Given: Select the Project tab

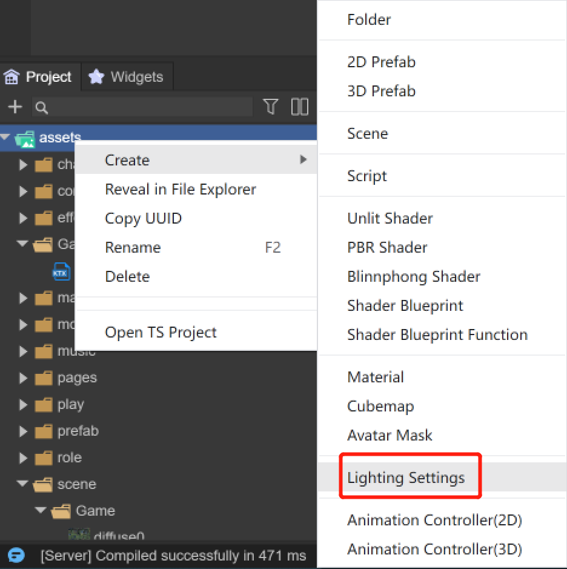Looking at the screenshot, I should [39, 77].
